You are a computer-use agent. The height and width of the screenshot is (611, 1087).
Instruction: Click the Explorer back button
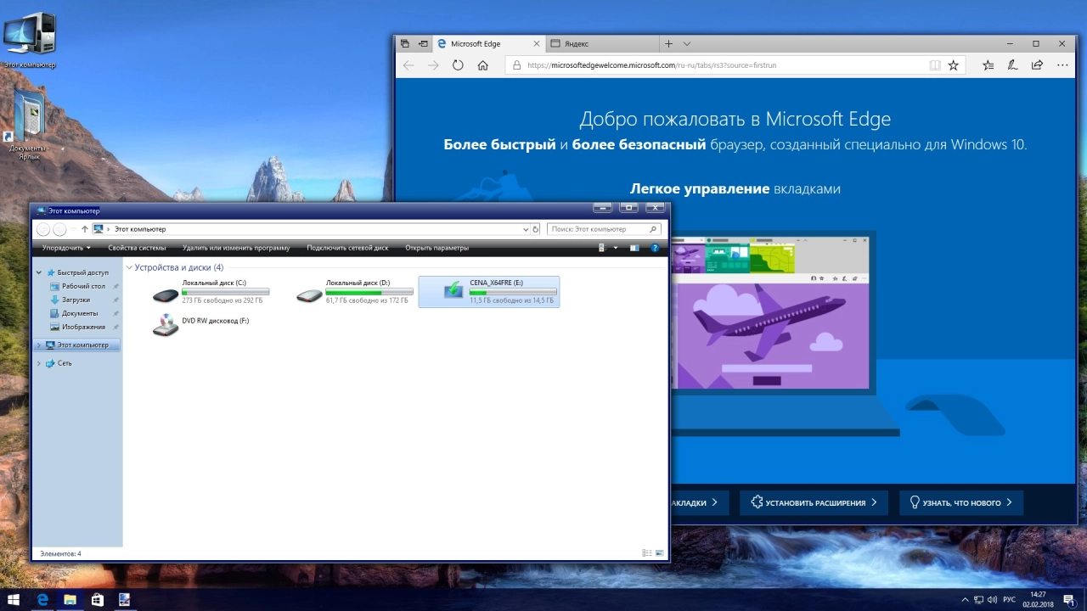(43, 229)
